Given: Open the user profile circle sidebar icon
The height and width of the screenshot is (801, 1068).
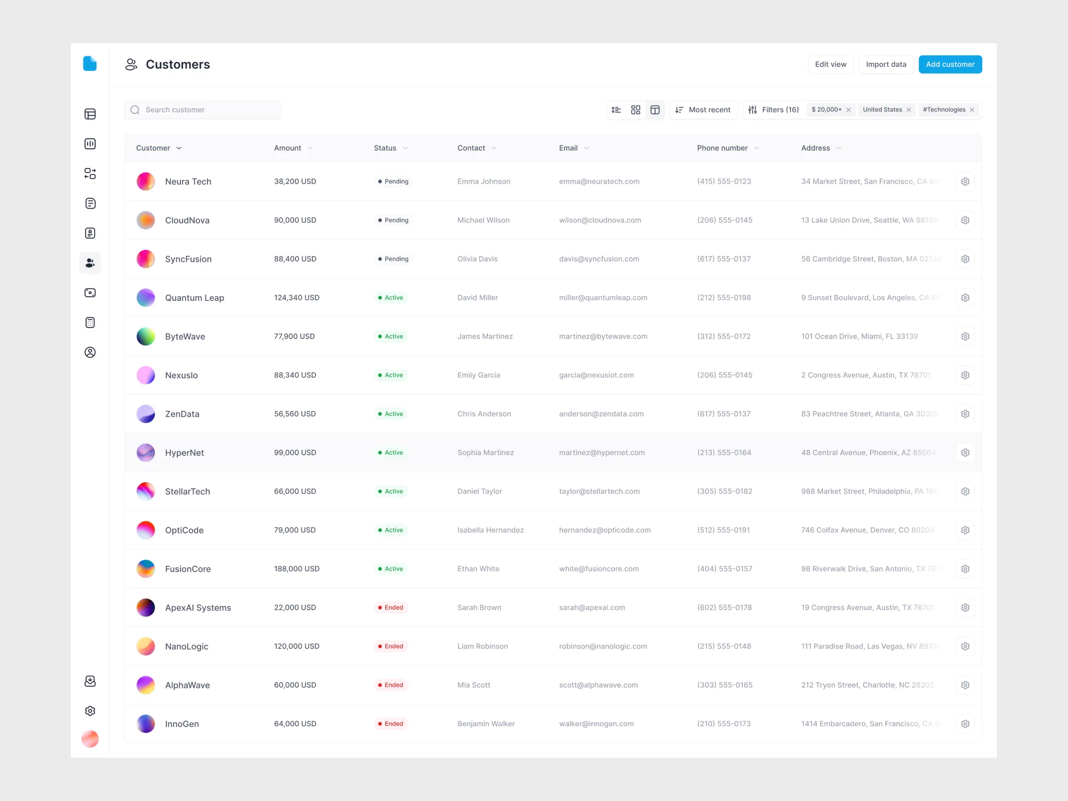Looking at the screenshot, I should [90, 353].
